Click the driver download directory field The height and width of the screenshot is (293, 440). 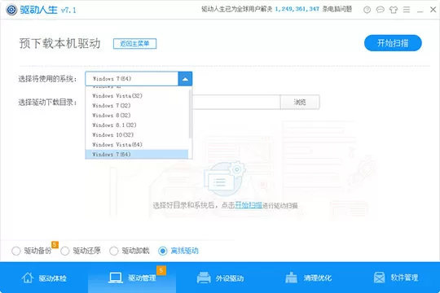(236, 102)
